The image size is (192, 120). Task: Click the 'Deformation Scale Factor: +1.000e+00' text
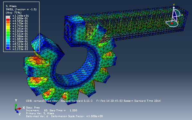coord(77,116)
